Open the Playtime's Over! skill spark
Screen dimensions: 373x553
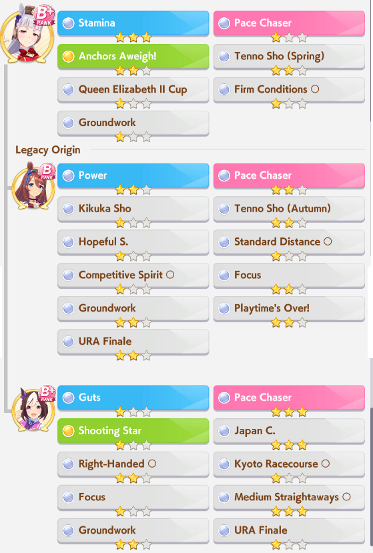(289, 309)
